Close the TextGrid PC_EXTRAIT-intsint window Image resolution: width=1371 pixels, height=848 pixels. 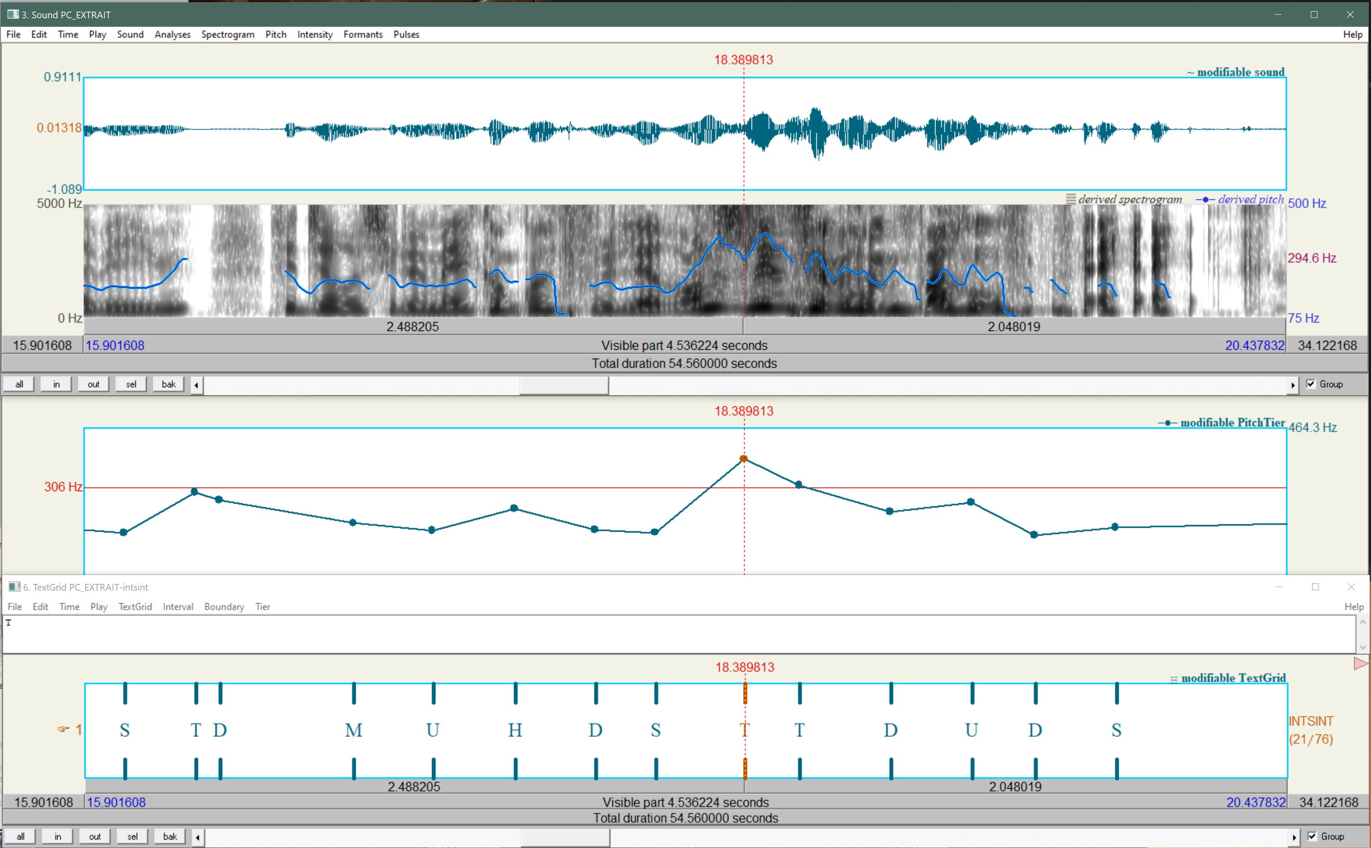coord(1351,587)
